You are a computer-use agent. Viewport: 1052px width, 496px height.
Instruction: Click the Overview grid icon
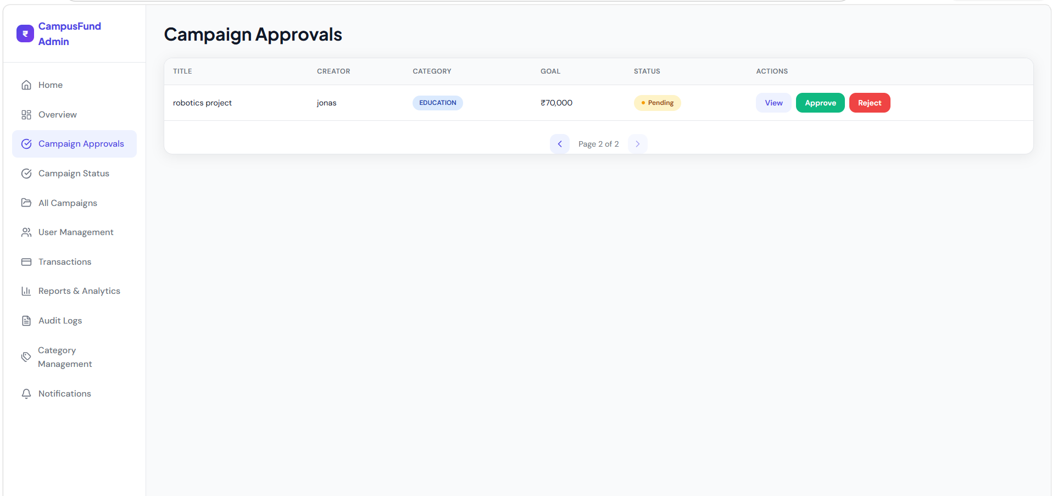(x=26, y=115)
